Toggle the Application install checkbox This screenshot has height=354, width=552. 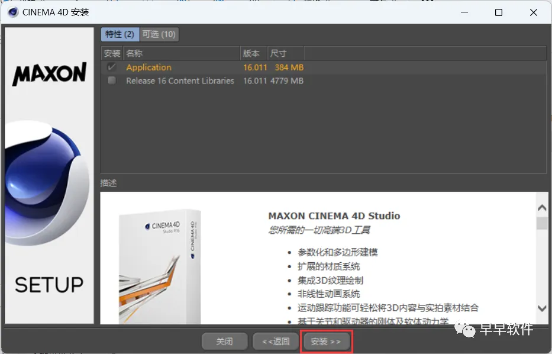[112, 67]
